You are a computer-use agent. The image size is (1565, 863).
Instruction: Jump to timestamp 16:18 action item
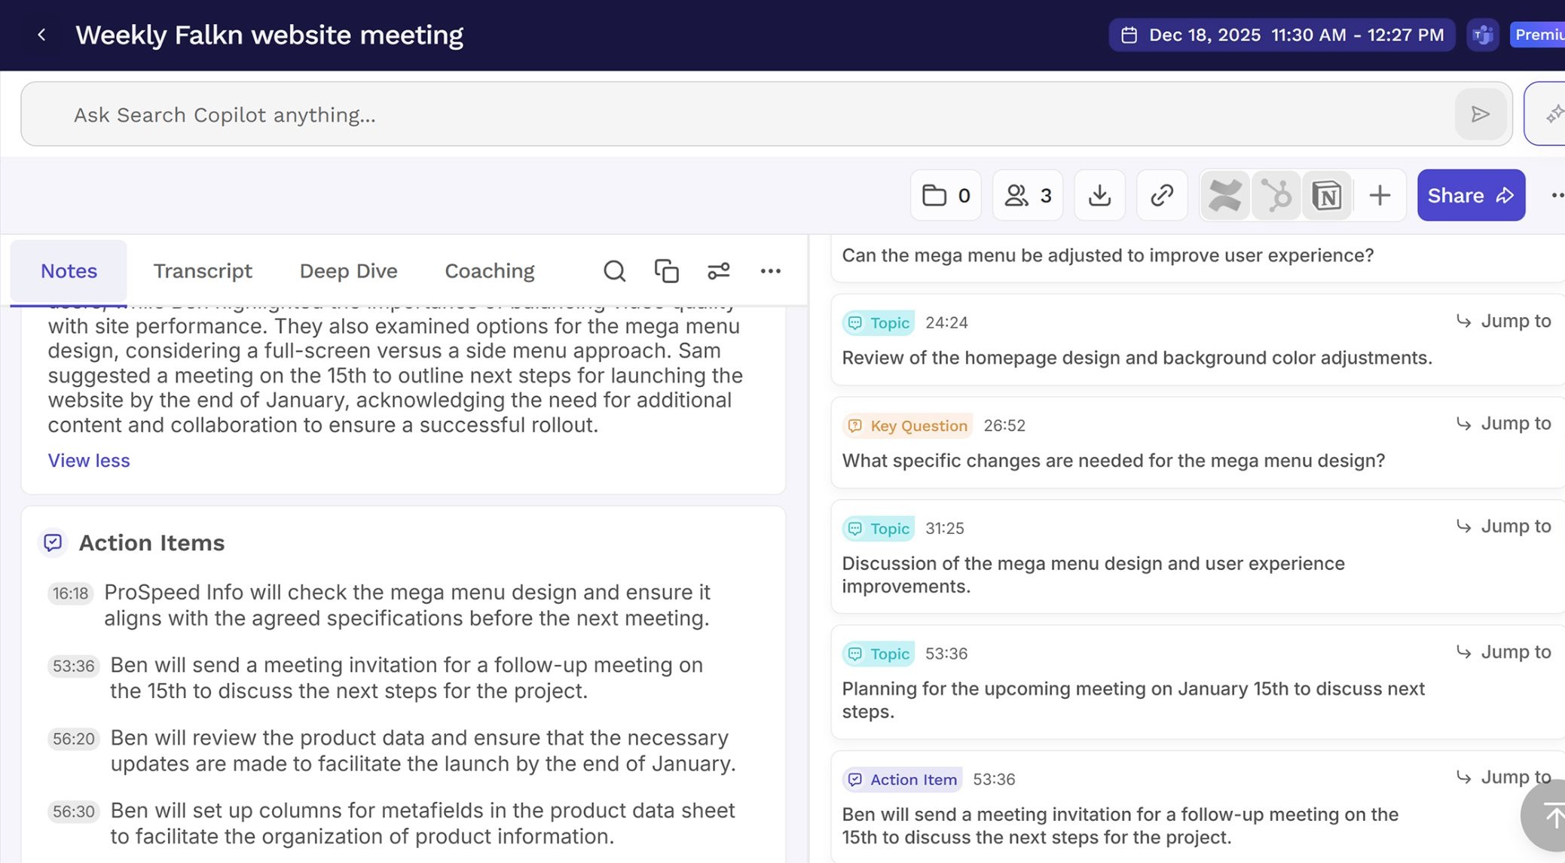(x=70, y=593)
